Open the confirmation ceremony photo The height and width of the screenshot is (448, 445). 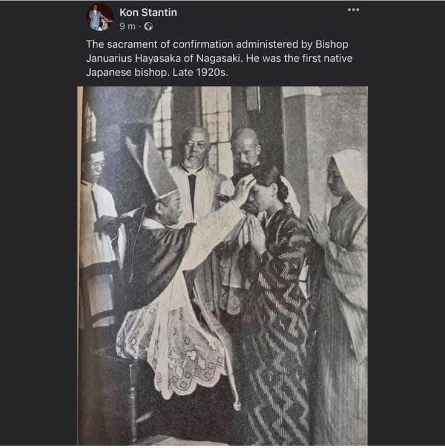[223, 266]
